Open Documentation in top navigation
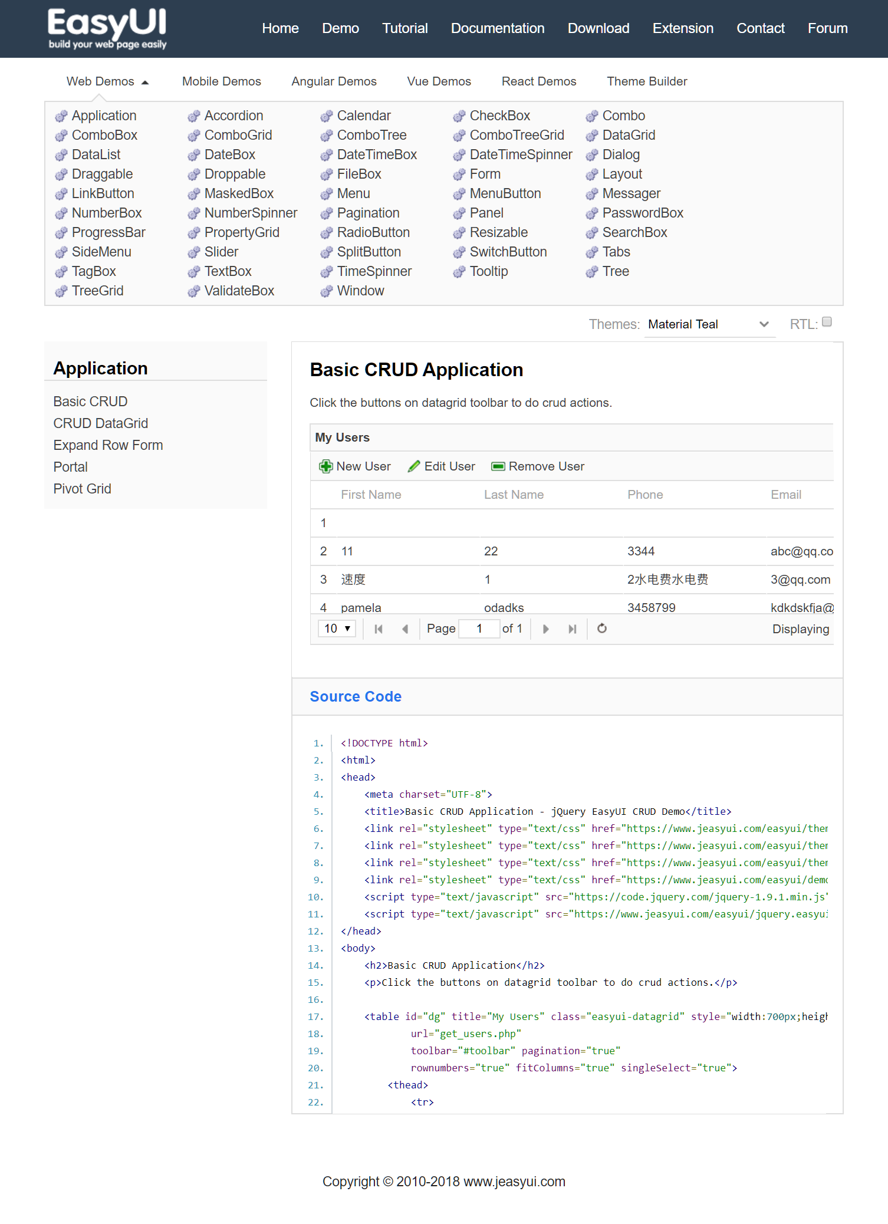 (x=498, y=28)
